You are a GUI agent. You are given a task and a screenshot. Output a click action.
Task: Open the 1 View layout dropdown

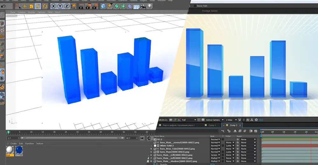pyautogui.click(x=231, y=120)
